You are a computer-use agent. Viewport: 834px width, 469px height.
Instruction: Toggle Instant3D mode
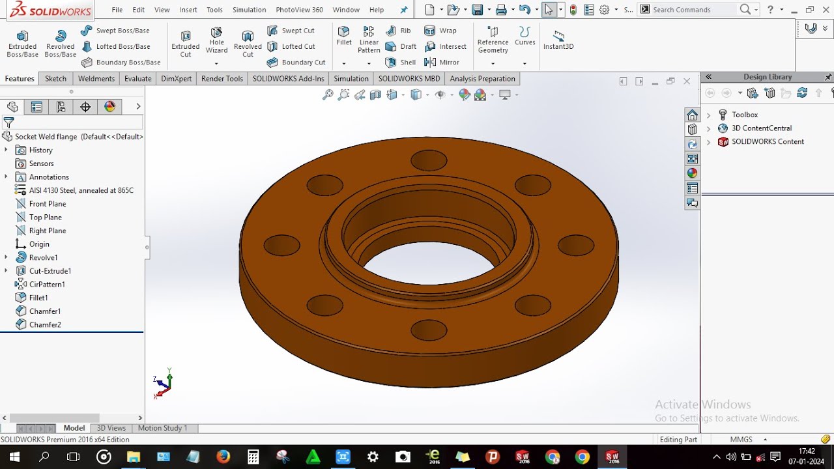tap(558, 40)
